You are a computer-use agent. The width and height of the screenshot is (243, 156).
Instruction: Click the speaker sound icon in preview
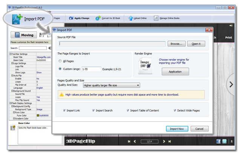[x=231, y=26]
